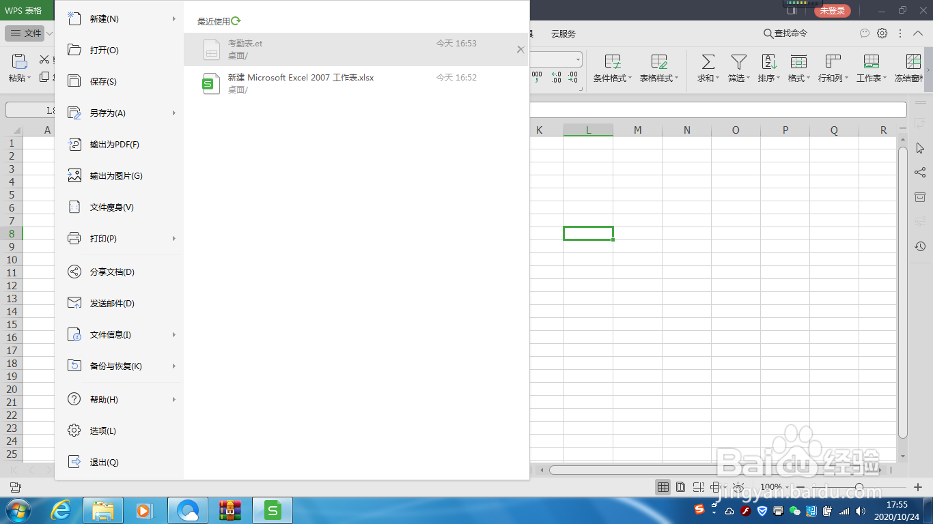Expand the File Info (文件信息) submenu arrow
The width and height of the screenshot is (933, 524).
(174, 335)
